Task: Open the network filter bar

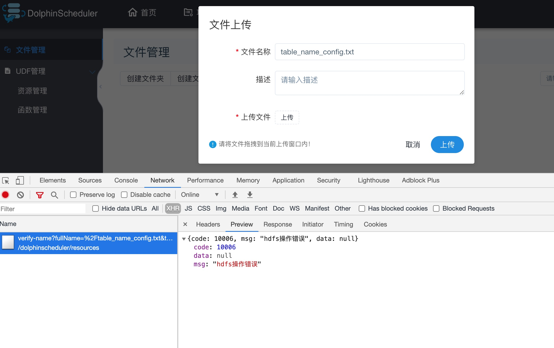Action: point(39,194)
